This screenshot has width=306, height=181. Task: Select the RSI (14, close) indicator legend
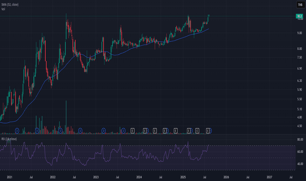pyautogui.click(x=9, y=139)
